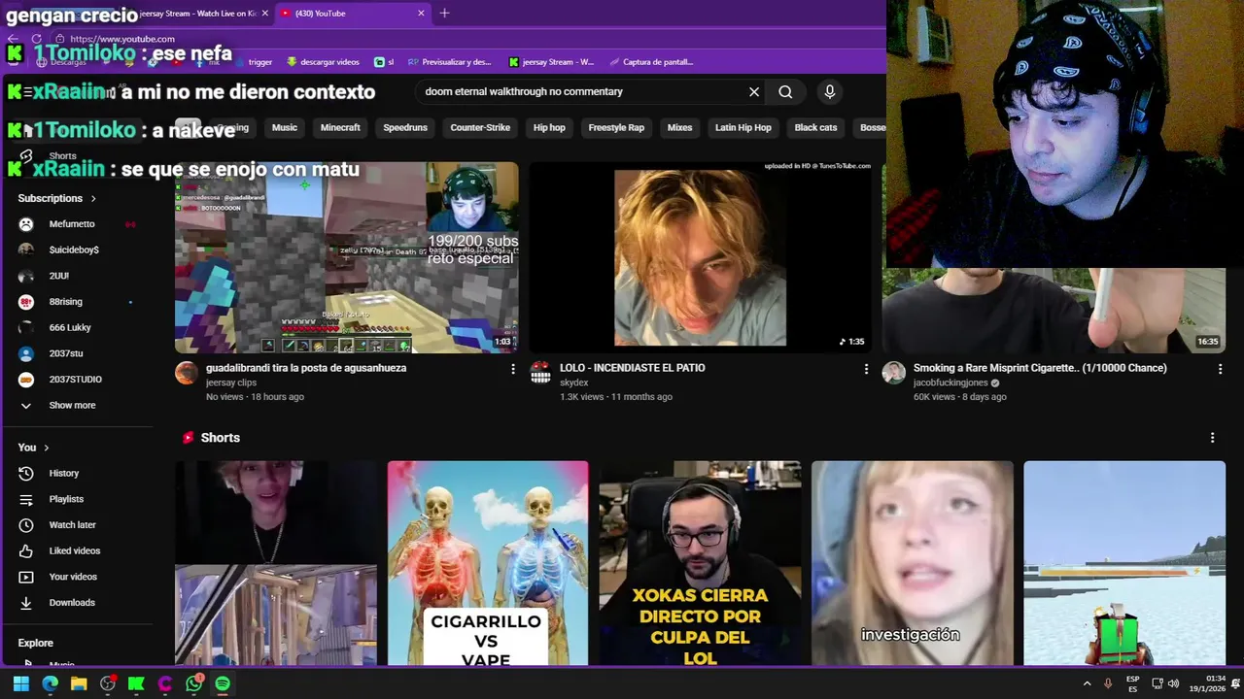Open CIGARRILLO VS VAPE short

(x=488, y=563)
